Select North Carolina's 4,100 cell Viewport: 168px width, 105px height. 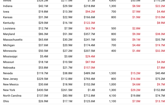(112, 96)
